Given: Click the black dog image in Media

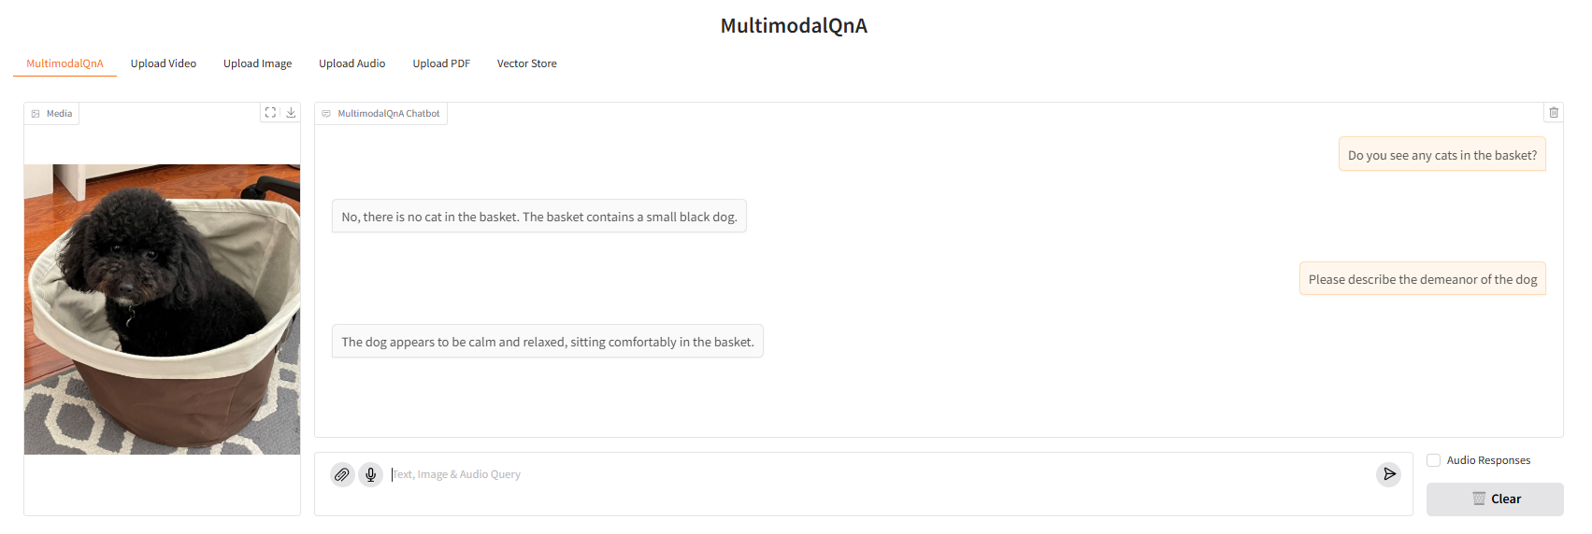Looking at the screenshot, I should coord(162,309).
